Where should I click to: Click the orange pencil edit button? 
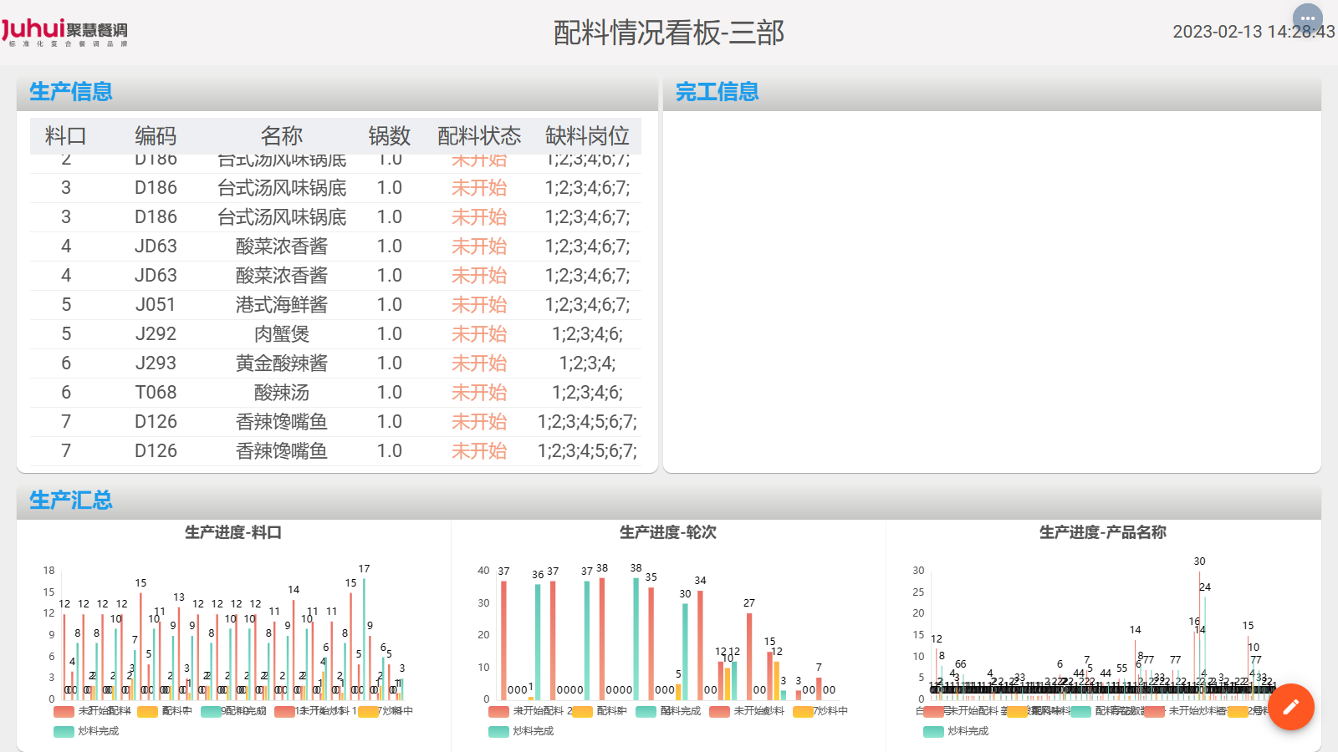pos(1290,707)
